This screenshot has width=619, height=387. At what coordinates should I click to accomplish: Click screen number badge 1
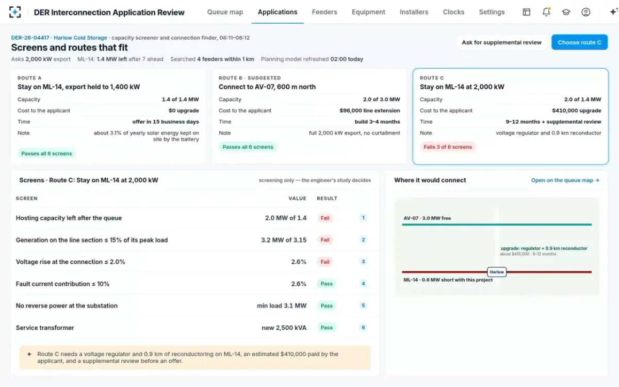363,218
